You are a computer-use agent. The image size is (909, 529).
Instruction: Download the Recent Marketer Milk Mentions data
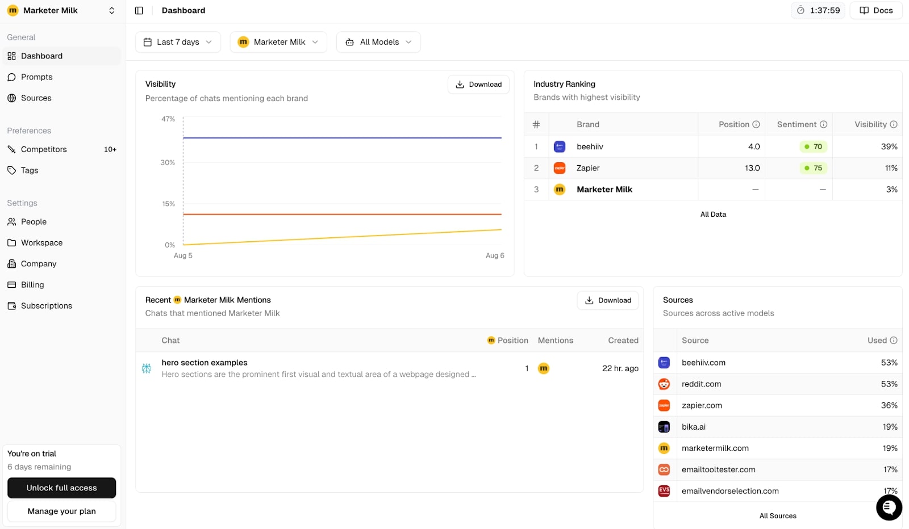(x=607, y=300)
